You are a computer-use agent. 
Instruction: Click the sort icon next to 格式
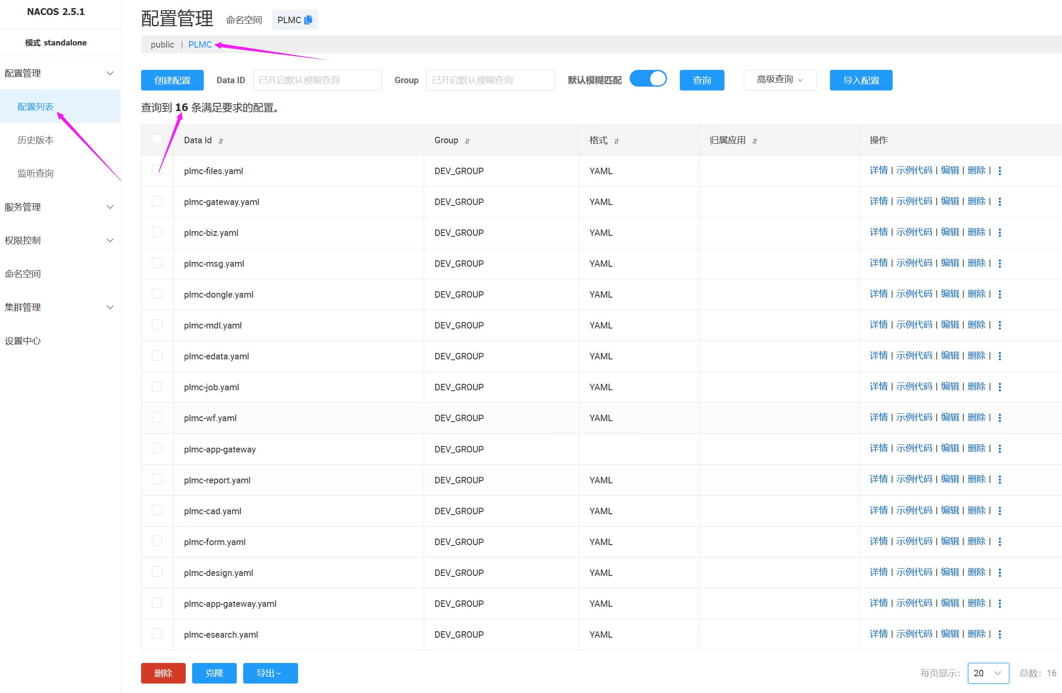(616, 141)
